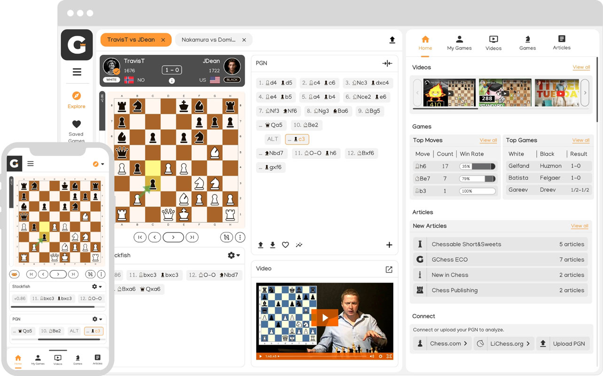
Task: Open the video in a new window
Action: click(389, 269)
